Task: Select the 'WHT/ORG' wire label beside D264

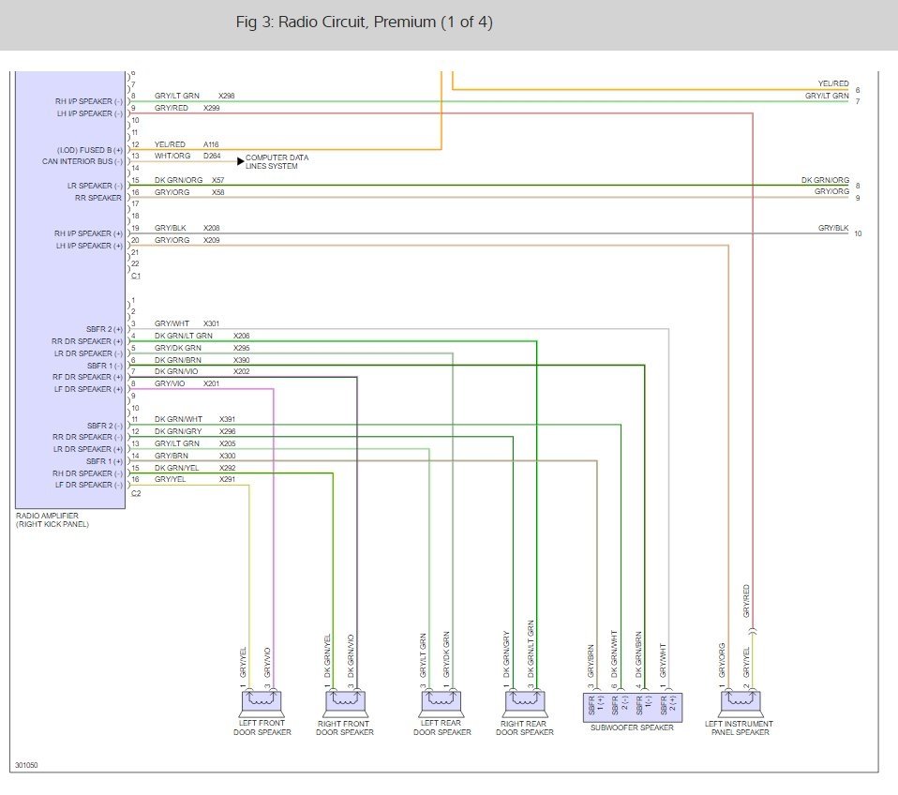Action: coord(172,156)
